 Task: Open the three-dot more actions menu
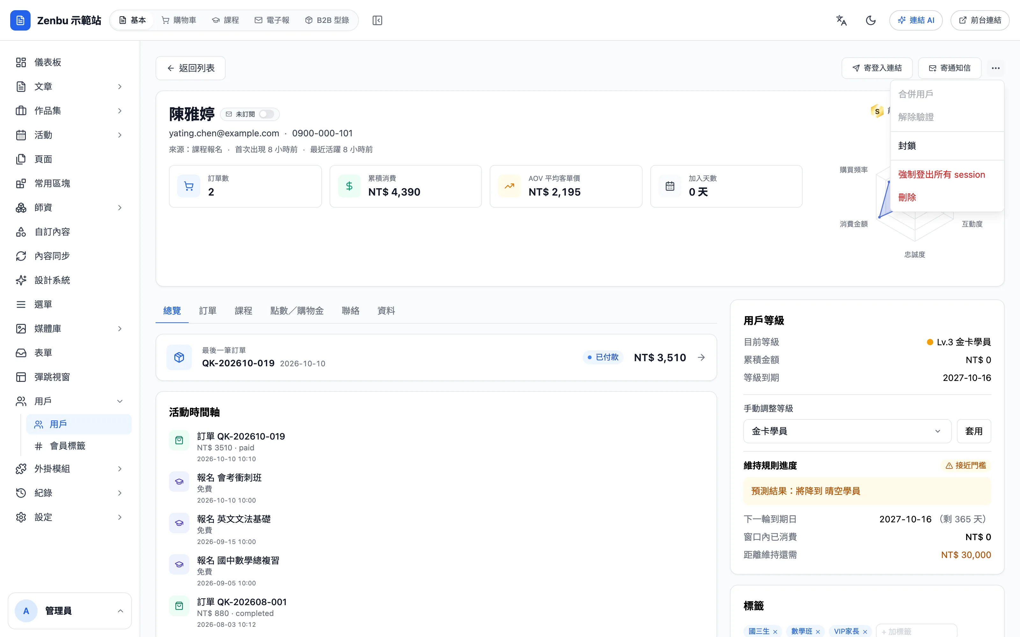(995, 68)
